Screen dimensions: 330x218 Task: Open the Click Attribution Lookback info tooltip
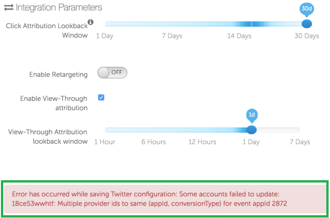click(x=90, y=22)
